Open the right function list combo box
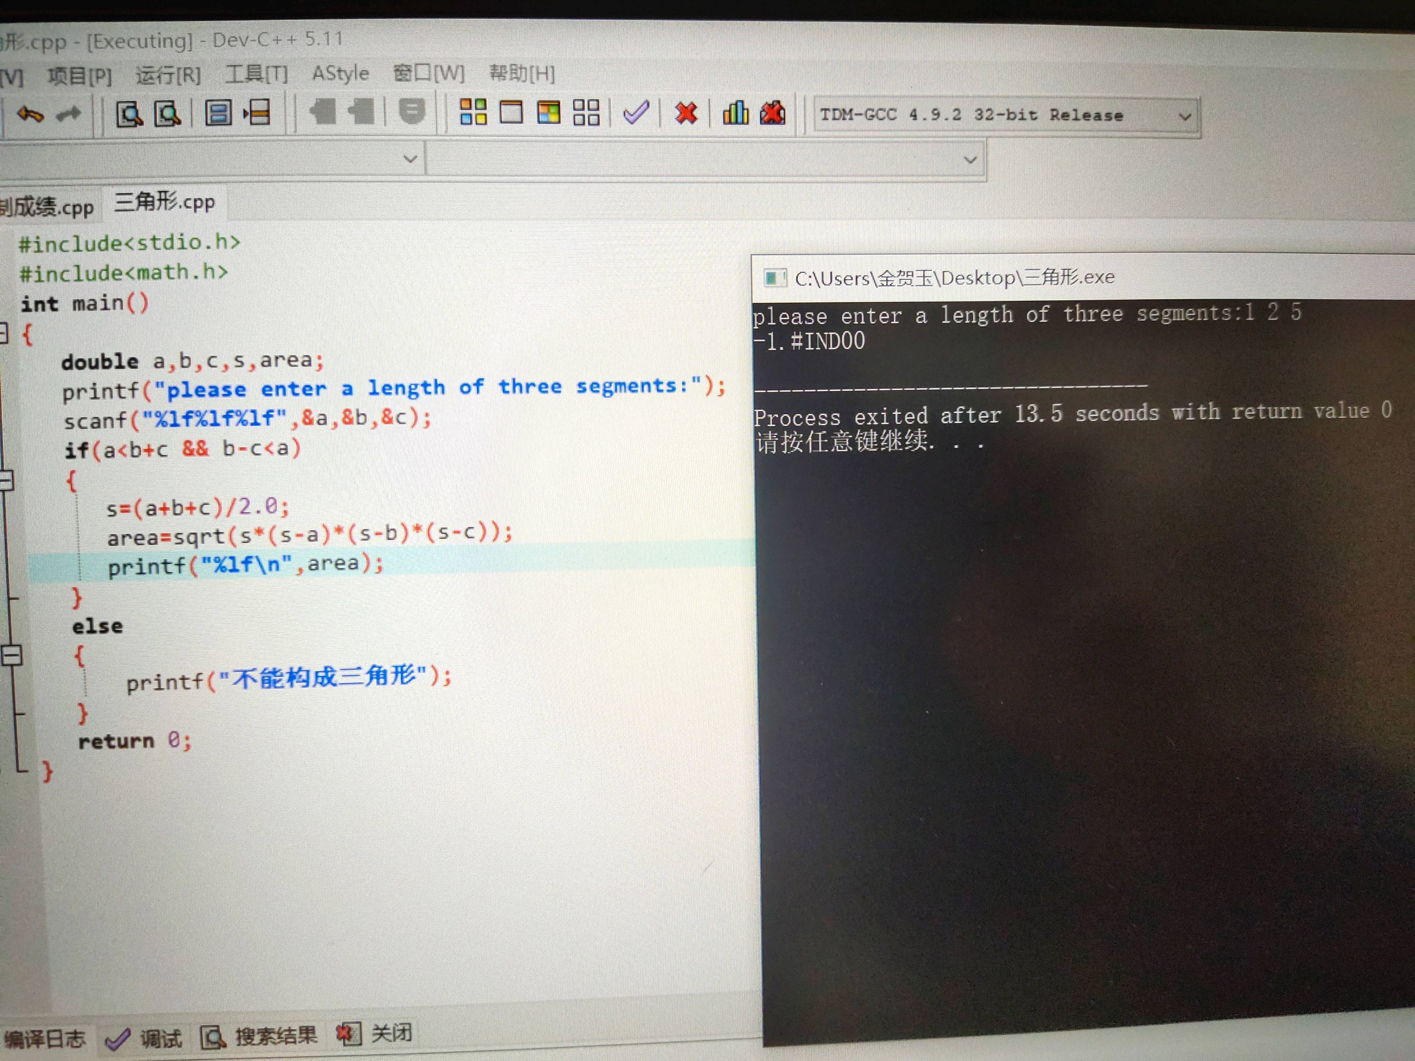 pos(705,158)
